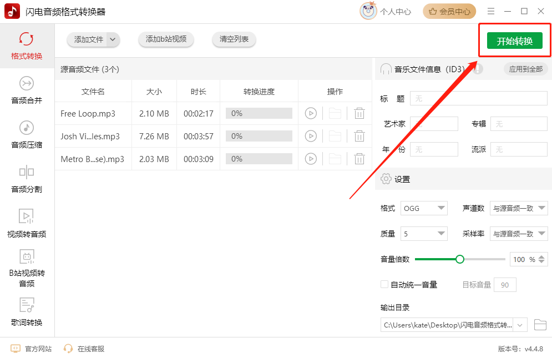Delete Josh Vi...les.mp3 with the trash icon
Image resolution: width=552 pixels, height=358 pixels.
(x=359, y=136)
